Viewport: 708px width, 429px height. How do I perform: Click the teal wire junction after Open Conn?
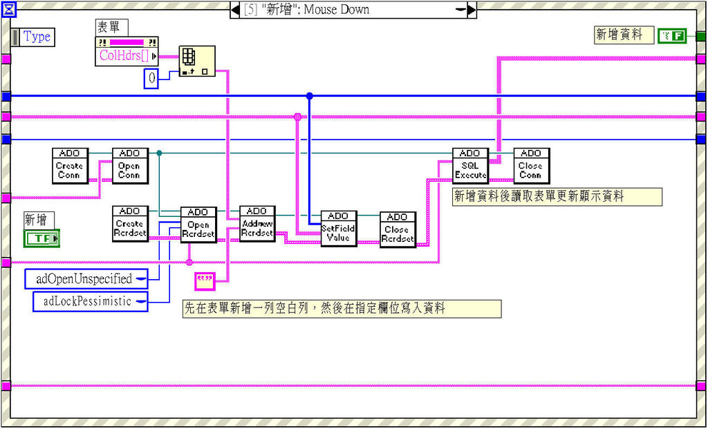pyautogui.click(x=159, y=153)
